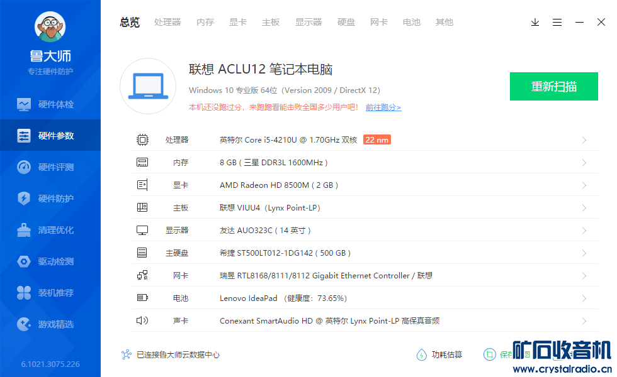Open 硬件评测 gauge icon in sidebar
The image size is (617, 377).
click(x=24, y=167)
